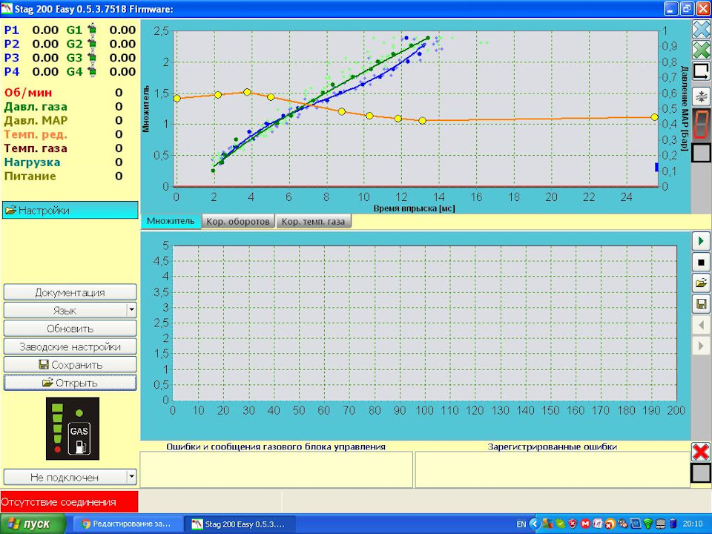Click the black square arrow icon beside the map
Viewport: 712px width, 534px height.
pyautogui.click(x=701, y=71)
